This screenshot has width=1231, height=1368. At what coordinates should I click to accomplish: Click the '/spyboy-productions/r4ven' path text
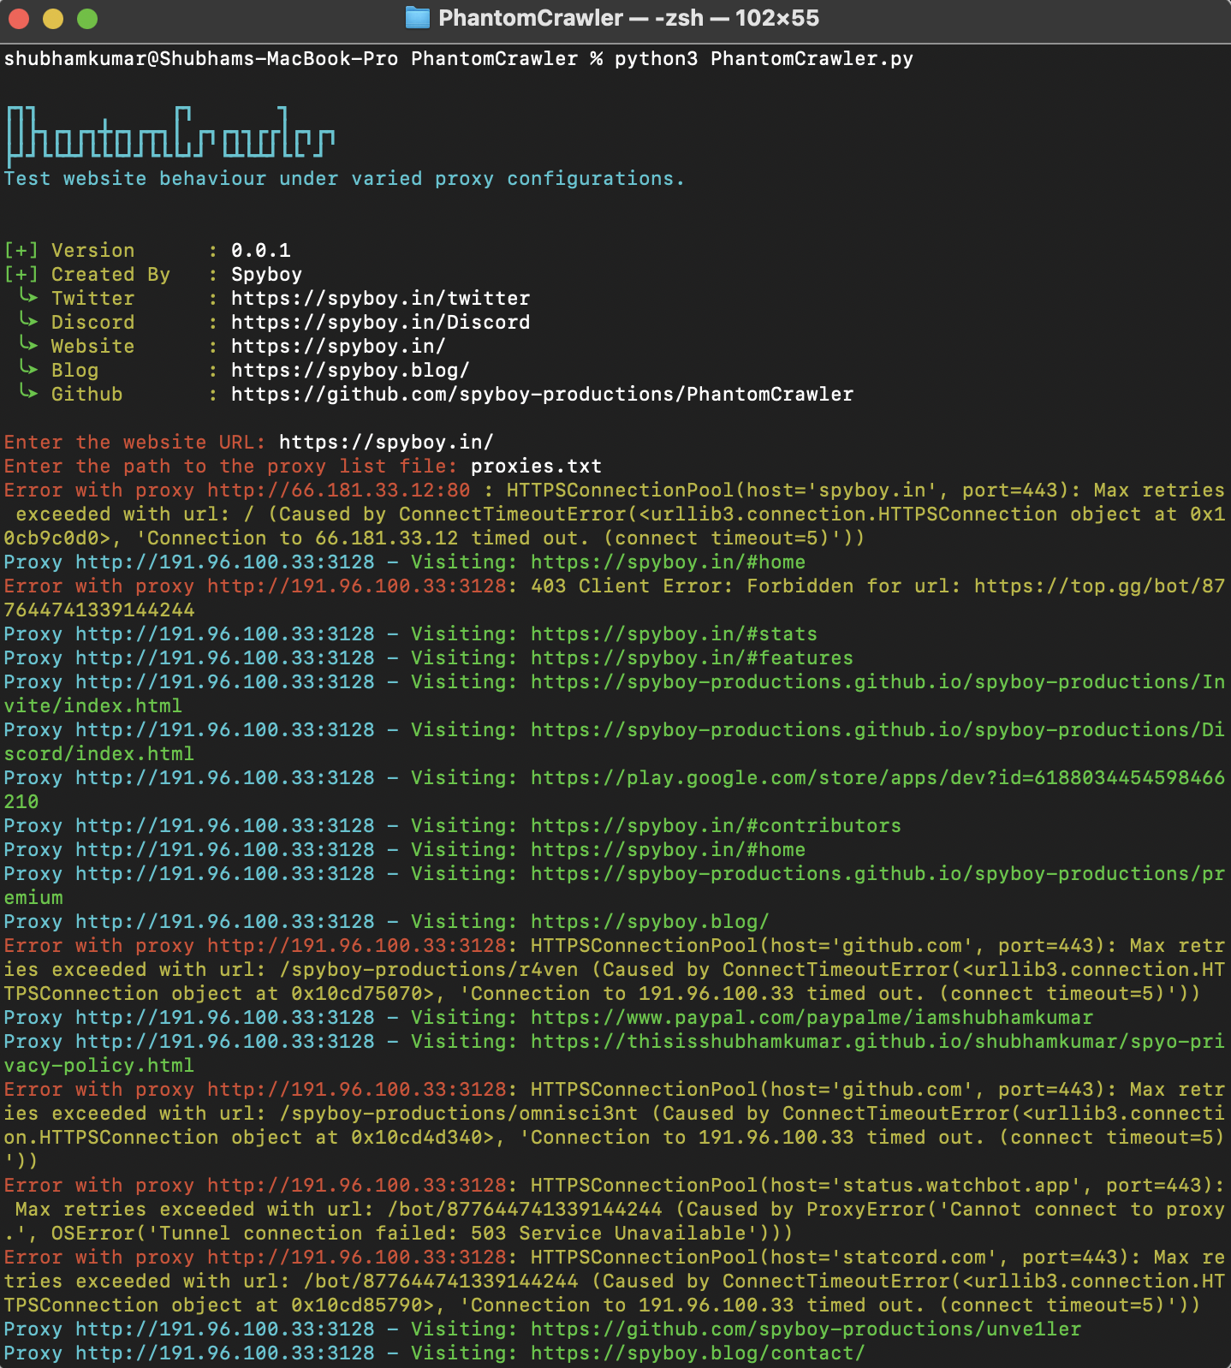[428, 970]
